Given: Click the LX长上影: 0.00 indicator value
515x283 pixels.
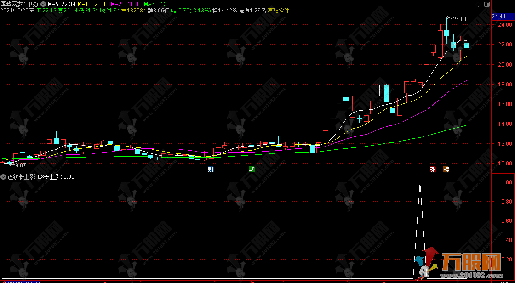Looking at the screenshot, I should click(x=56, y=177).
